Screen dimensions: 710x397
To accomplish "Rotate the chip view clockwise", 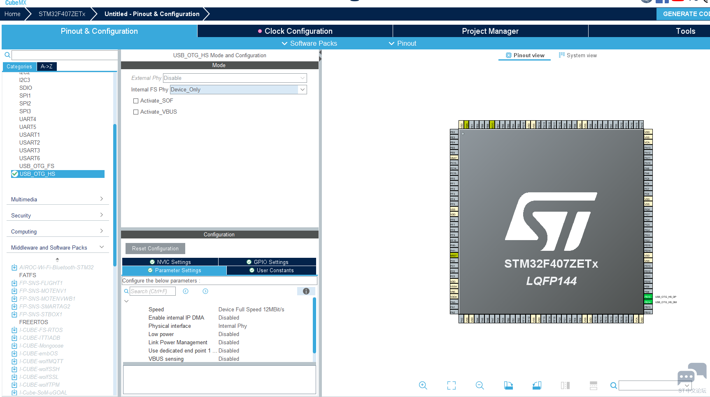I will point(508,385).
